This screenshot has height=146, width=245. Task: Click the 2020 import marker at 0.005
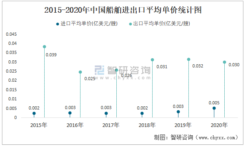point(214,108)
